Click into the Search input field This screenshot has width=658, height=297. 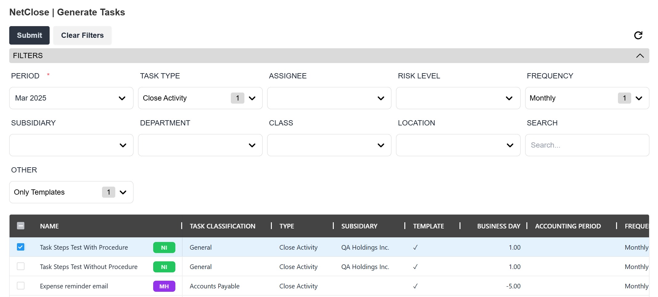(x=587, y=145)
